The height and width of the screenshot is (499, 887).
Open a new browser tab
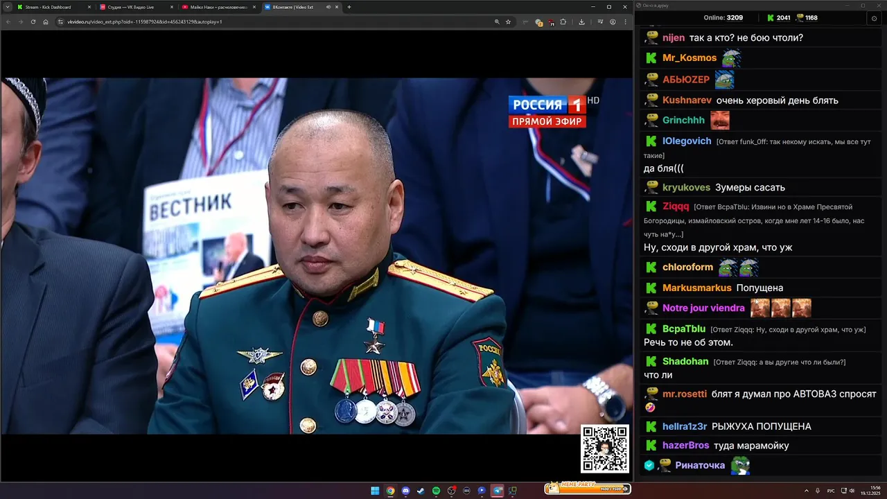click(x=349, y=7)
